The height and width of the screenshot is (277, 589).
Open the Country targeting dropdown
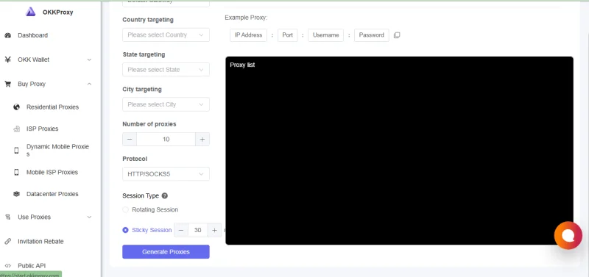(166, 35)
